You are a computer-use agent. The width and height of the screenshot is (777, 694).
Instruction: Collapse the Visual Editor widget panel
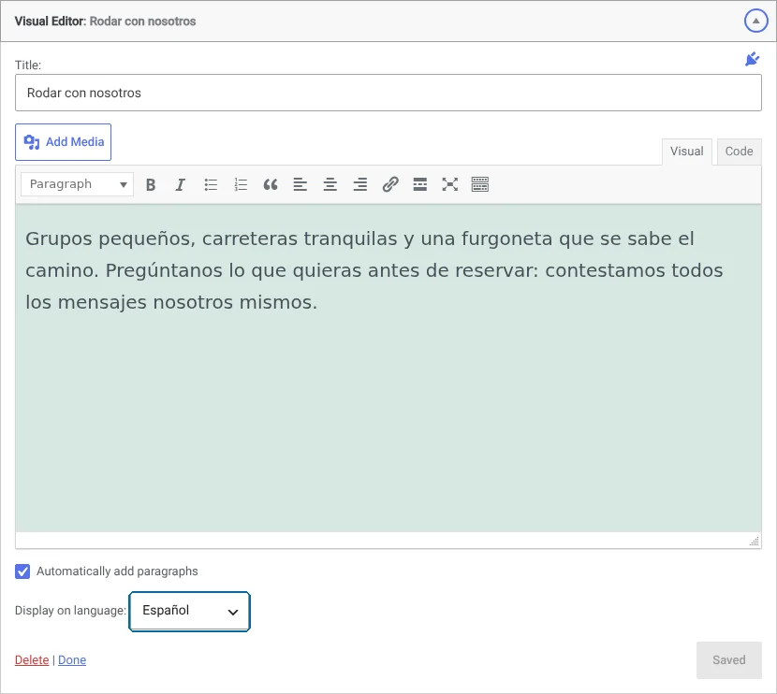(x=755, y=21)
